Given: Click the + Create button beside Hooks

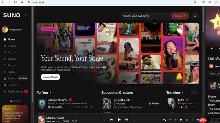Looking at the screenshot, I should [23, 78].
